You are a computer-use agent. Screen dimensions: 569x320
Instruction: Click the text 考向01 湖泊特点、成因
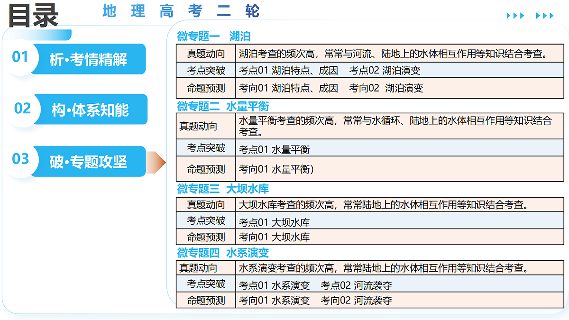(x=288, y=88)
